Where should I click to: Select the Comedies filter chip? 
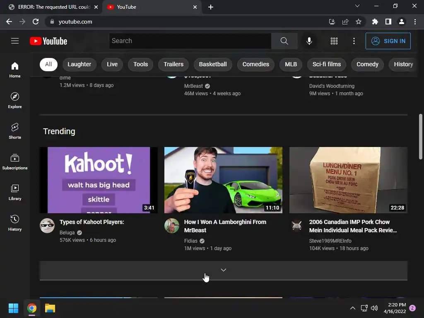click(x=256, y=64)
